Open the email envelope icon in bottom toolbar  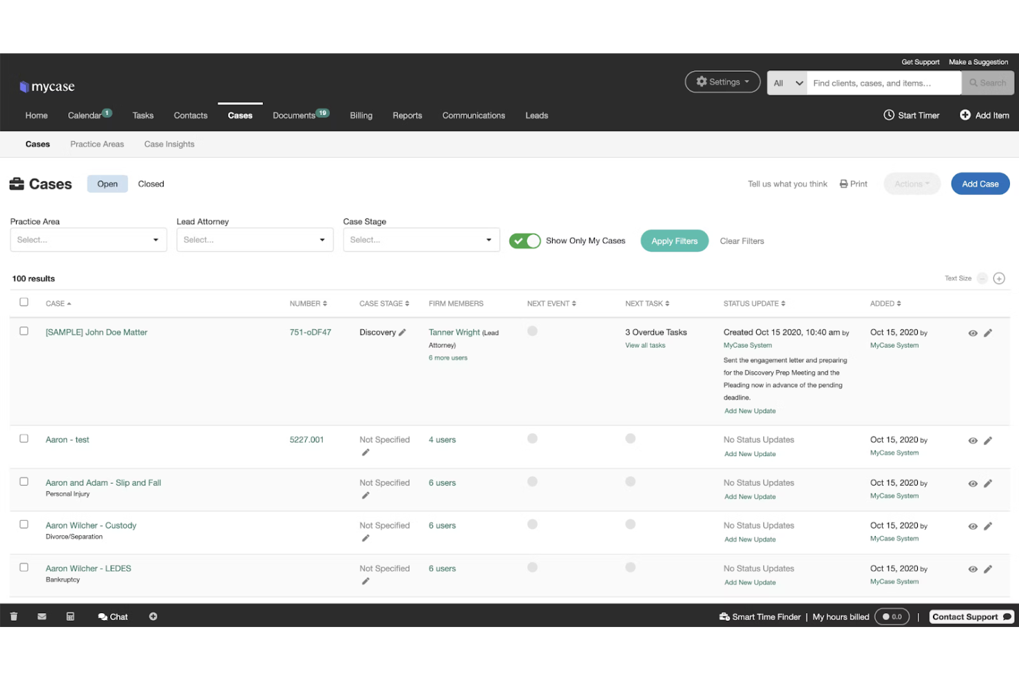41,616
